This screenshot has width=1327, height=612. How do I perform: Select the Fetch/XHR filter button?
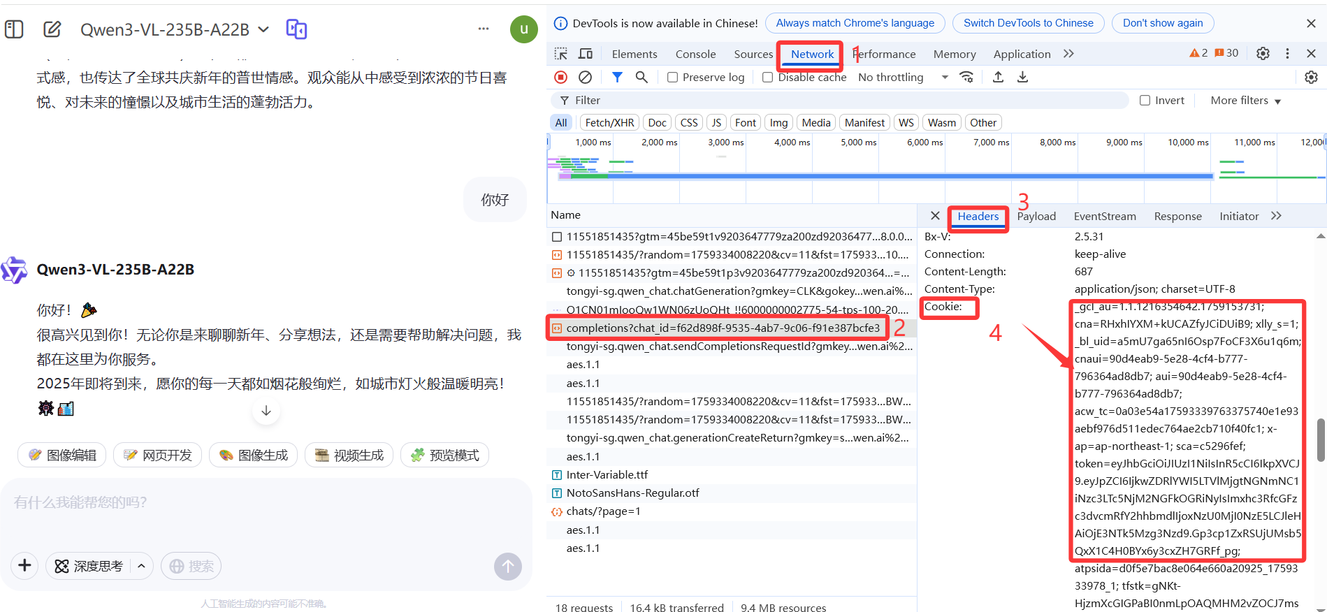(x=609, y=123)
